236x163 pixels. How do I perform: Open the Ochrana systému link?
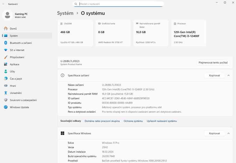[133, 121]
